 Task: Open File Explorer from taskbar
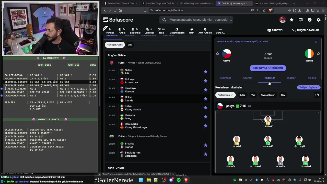148,180
